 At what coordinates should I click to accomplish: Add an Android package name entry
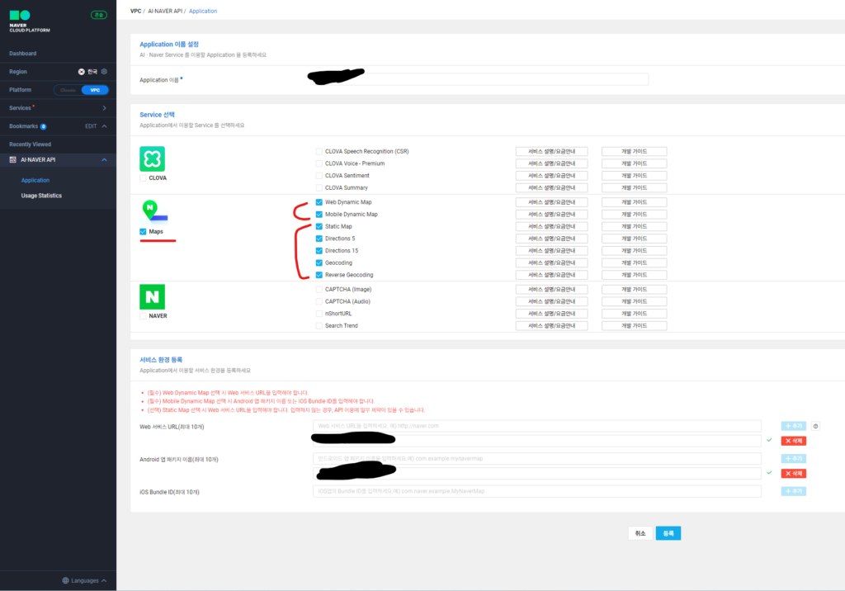click(793, 458)
